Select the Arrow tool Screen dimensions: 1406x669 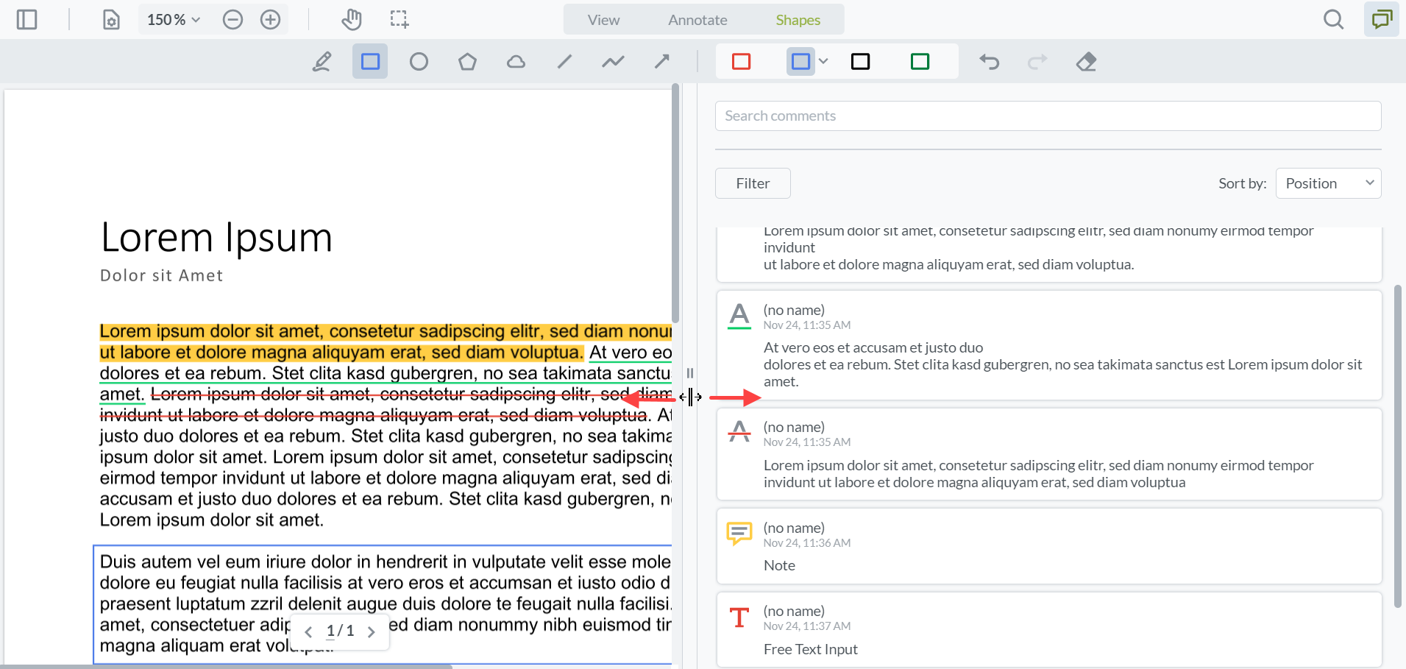click(x=661, y=62)
